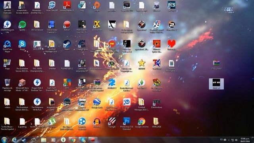Select the yellow star desktop icon
Viewport: 254px width, 143px height.
pyautogui.click(x=142, y=64)
